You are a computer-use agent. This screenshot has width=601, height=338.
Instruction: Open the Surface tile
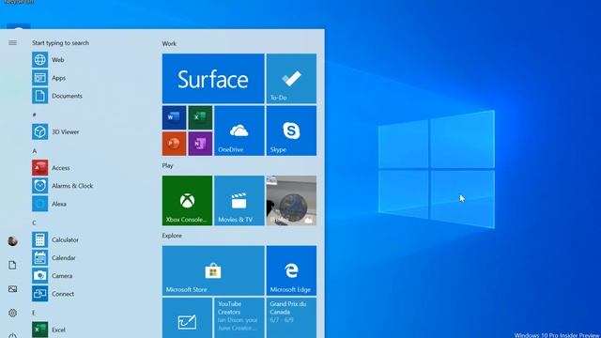pos(213,79)
